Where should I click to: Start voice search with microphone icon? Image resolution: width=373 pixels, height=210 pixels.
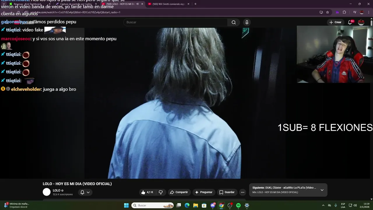(247, 22)
